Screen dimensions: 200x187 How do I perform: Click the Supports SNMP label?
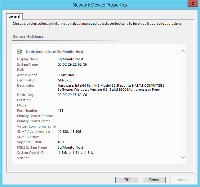(x=29, y=142)
